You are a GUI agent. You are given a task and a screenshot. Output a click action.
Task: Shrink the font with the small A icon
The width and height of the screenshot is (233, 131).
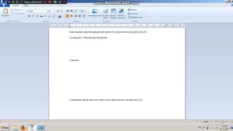click(x=62, y=11)
